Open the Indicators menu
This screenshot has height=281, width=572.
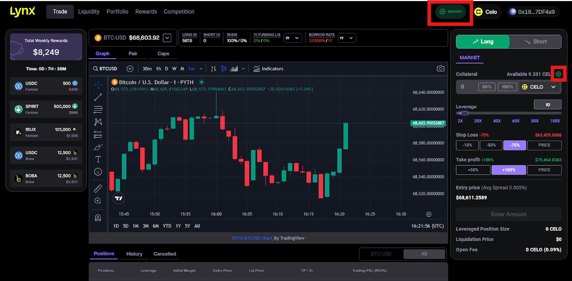coord(268,69)
